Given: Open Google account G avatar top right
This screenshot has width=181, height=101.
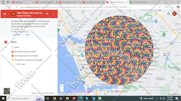Looking at the screenshot, I should point(174,14).
